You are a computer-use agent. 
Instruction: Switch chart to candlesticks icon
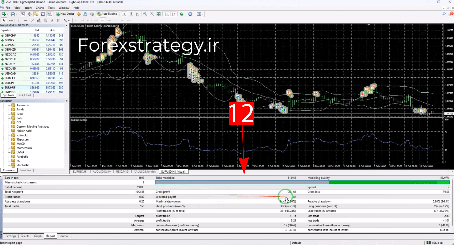click(x=131, y=14)
